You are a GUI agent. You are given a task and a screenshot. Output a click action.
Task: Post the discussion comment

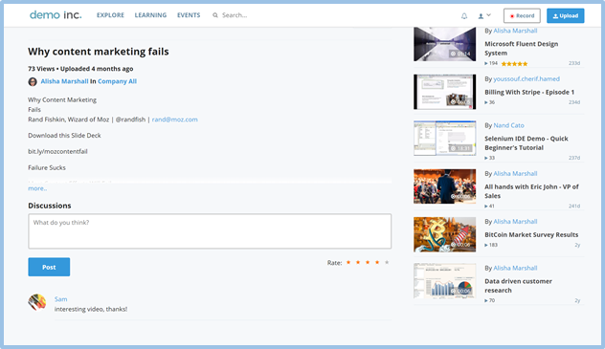pos(49,267)
